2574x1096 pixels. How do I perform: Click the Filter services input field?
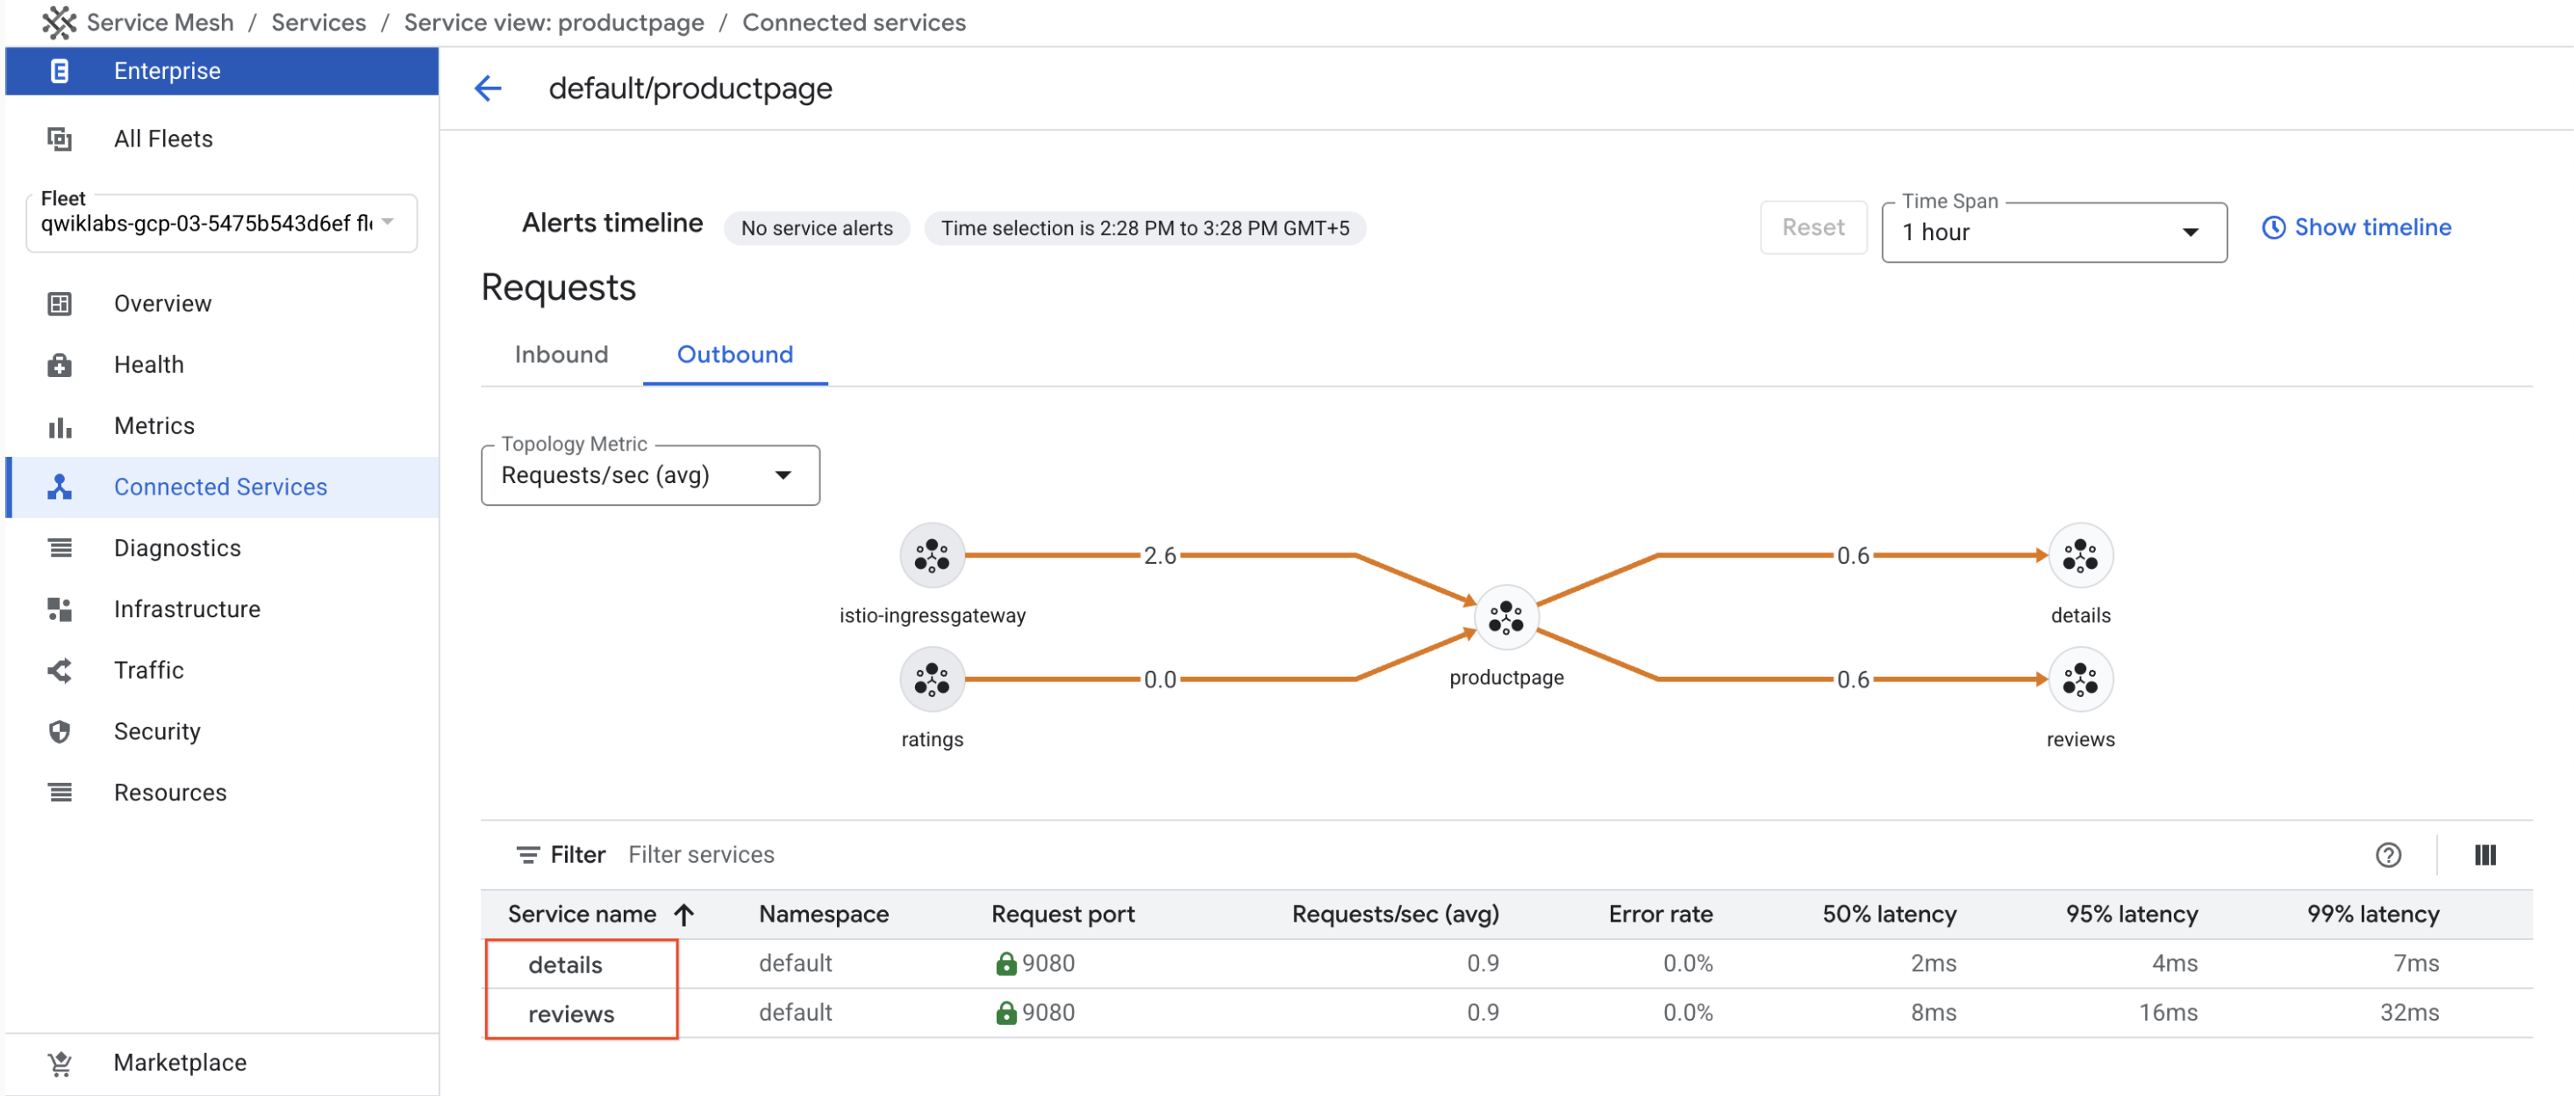point(702,855)
